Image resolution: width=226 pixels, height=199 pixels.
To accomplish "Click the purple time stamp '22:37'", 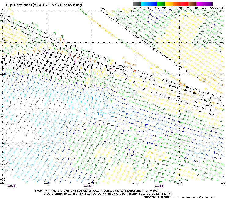I will (88, 186).
